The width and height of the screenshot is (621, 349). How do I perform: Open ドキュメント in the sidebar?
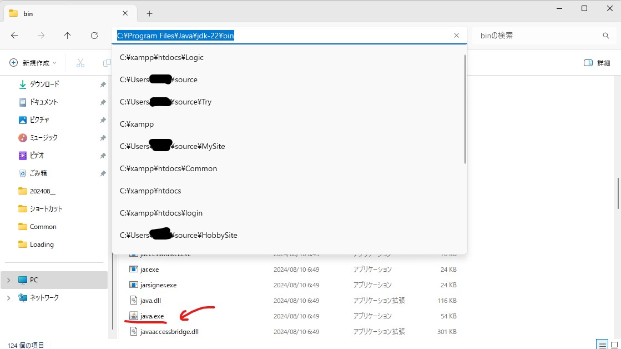pyautogui.click(x=43, y=102)
